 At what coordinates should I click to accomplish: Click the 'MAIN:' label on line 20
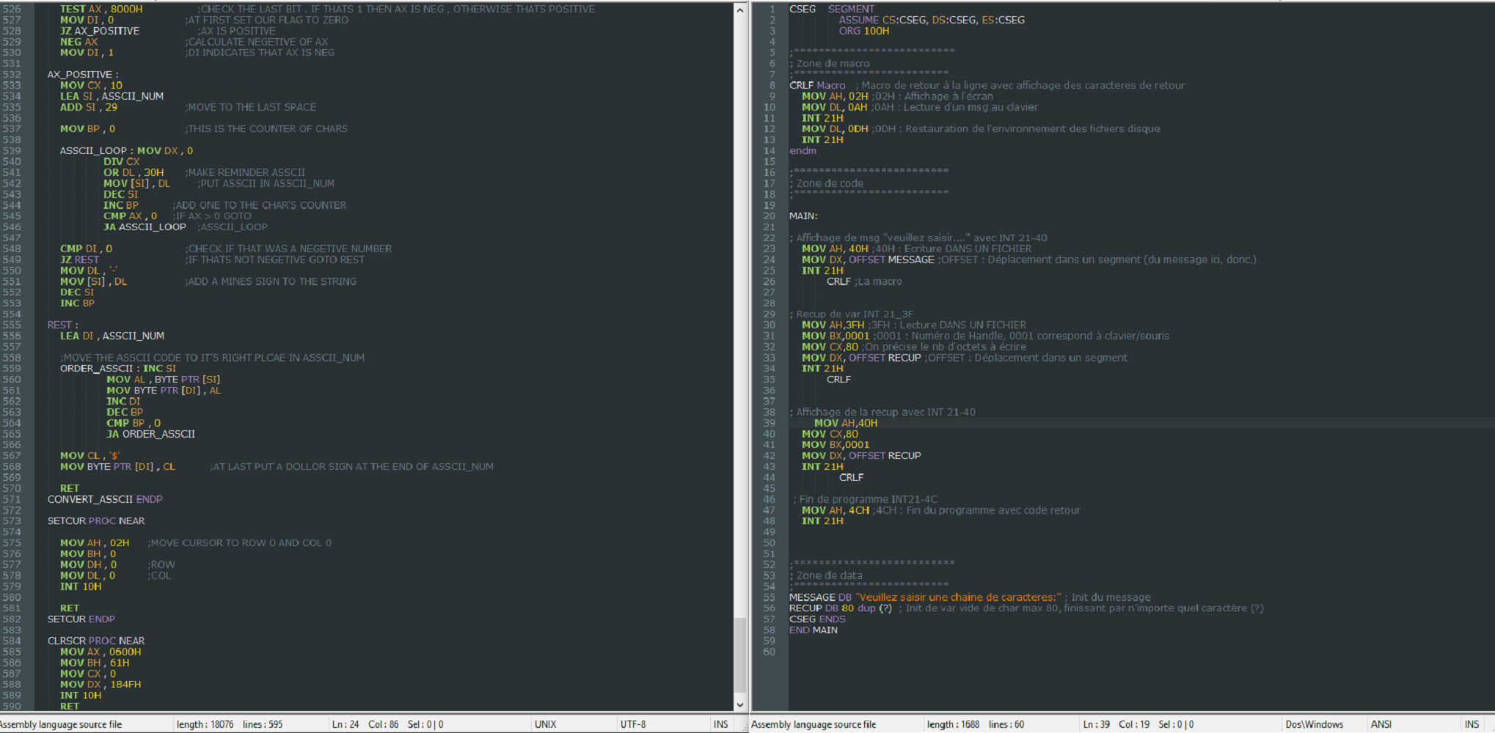(803, 216)
